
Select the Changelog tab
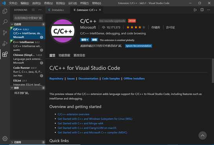(x=79, y=55)
